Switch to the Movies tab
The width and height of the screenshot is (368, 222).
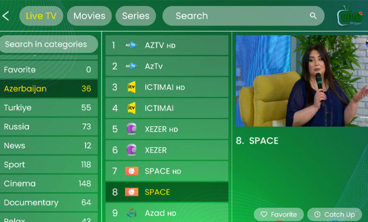pyautogui.click(x=89, y=16)
